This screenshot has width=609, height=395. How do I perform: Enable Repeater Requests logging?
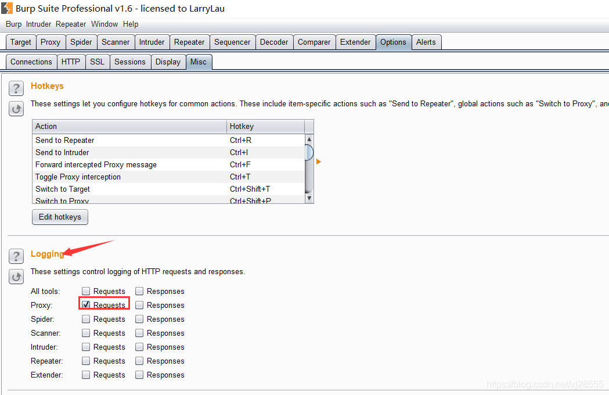pyautogui.click(x=86, y=361)
